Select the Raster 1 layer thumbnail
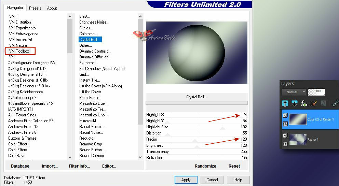 (298, 139)
